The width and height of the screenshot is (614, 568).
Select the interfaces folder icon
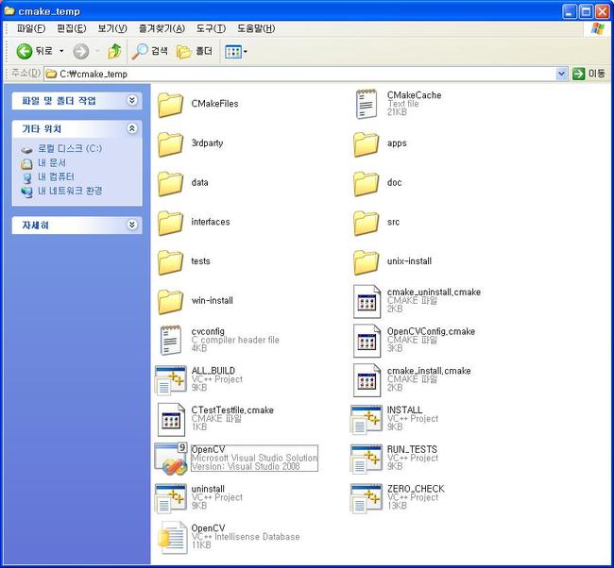click(x=170, y=223)
